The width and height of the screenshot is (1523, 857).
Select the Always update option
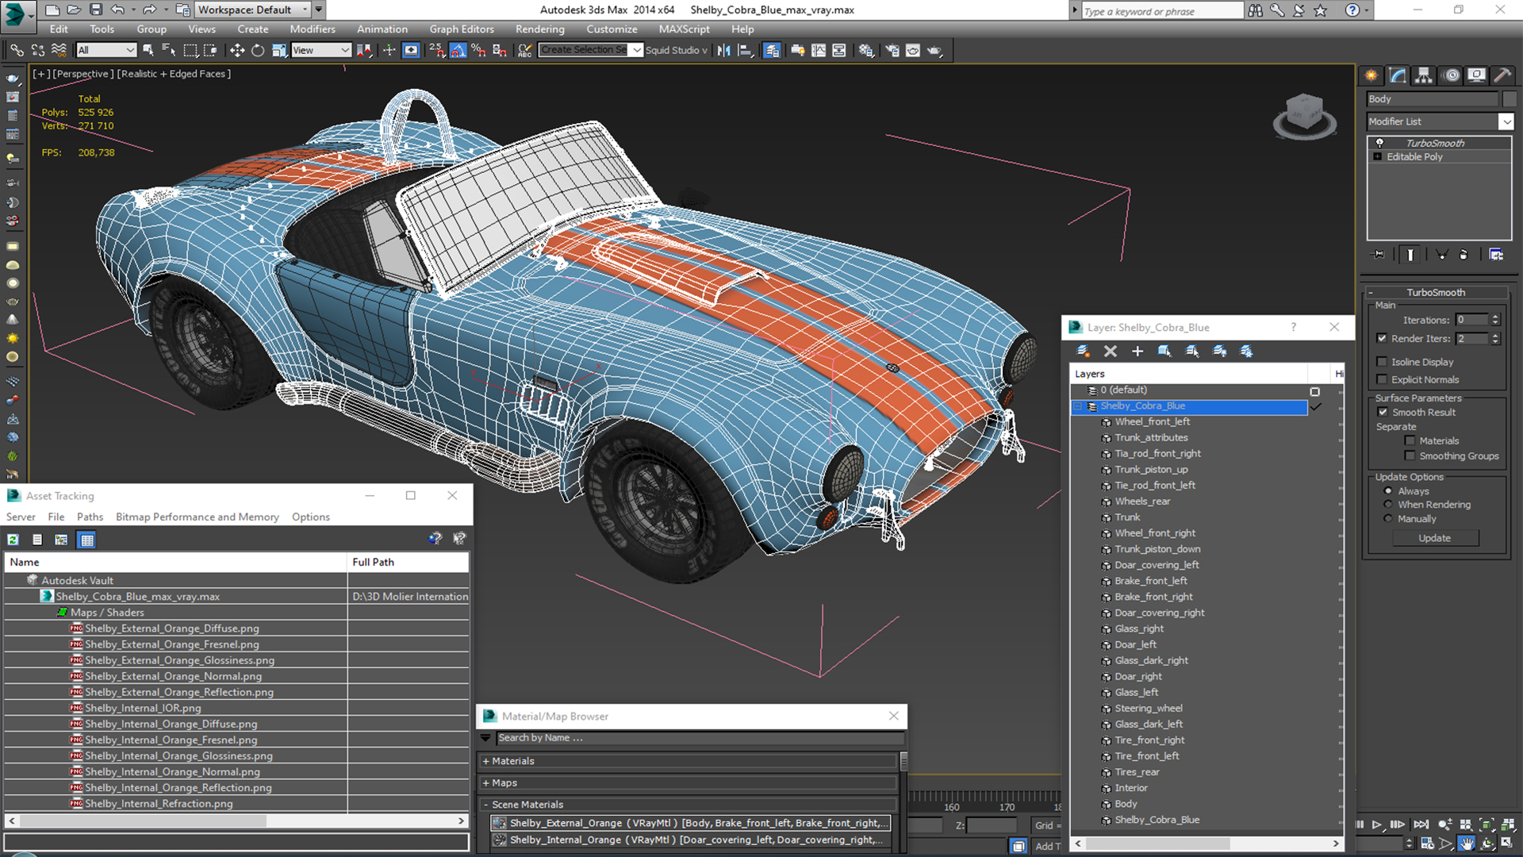[x=1388, y=491]
